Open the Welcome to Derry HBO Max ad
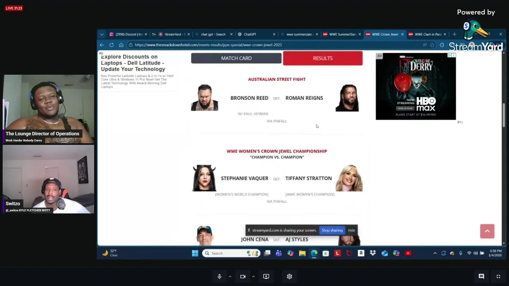This screenshot has height=286, width=509. click(416, 86)
